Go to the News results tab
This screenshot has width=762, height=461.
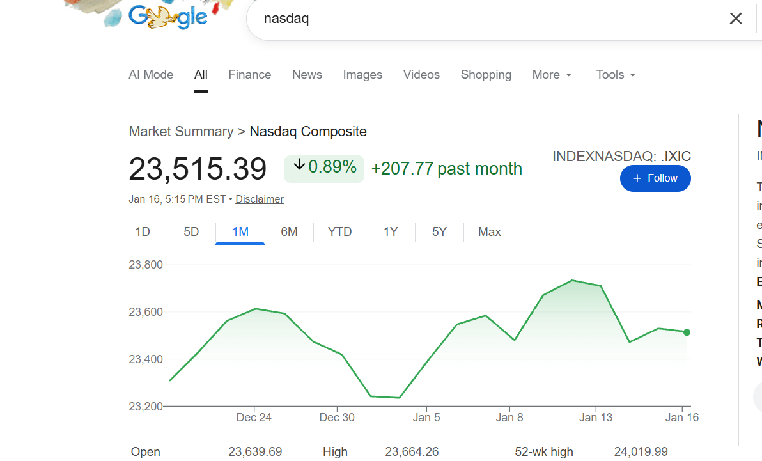point(307,75)
